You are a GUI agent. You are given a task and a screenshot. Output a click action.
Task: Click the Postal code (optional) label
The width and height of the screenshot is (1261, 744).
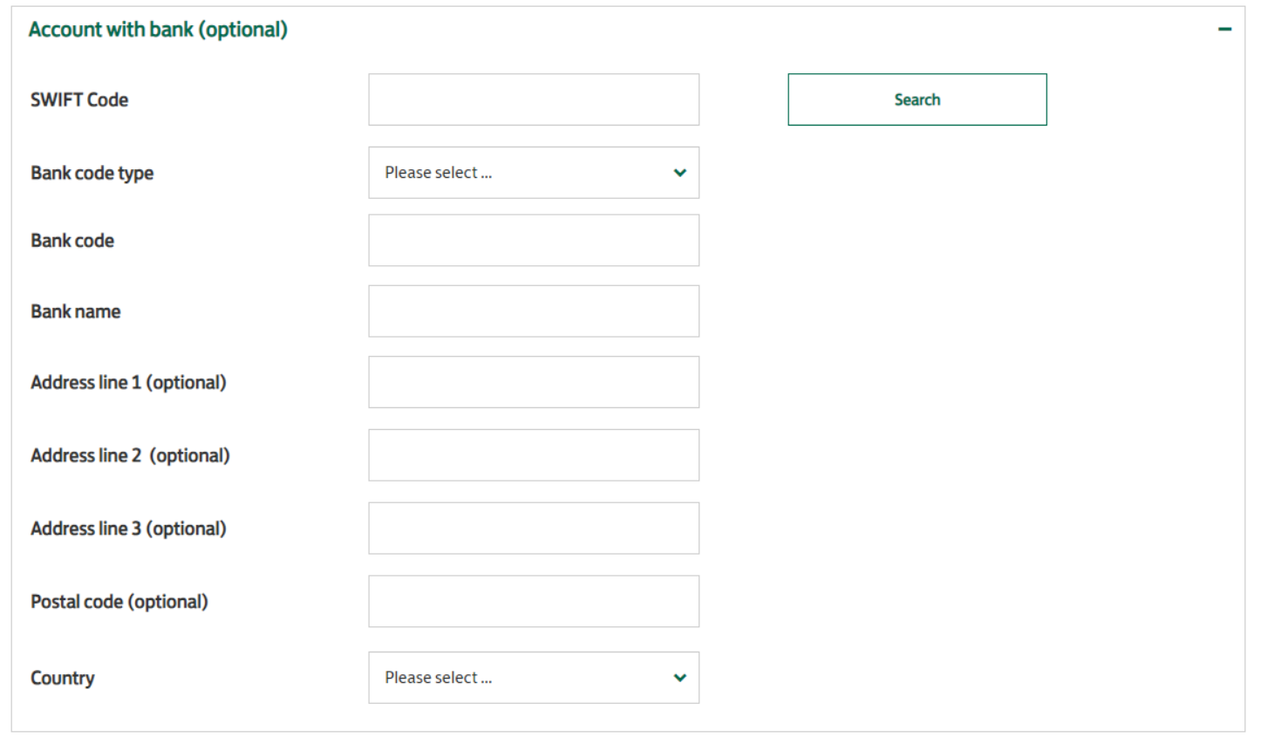[119, 602]
